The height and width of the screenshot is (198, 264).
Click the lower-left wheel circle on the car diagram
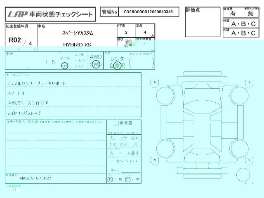pyautogui.click(x=165, y=148)
